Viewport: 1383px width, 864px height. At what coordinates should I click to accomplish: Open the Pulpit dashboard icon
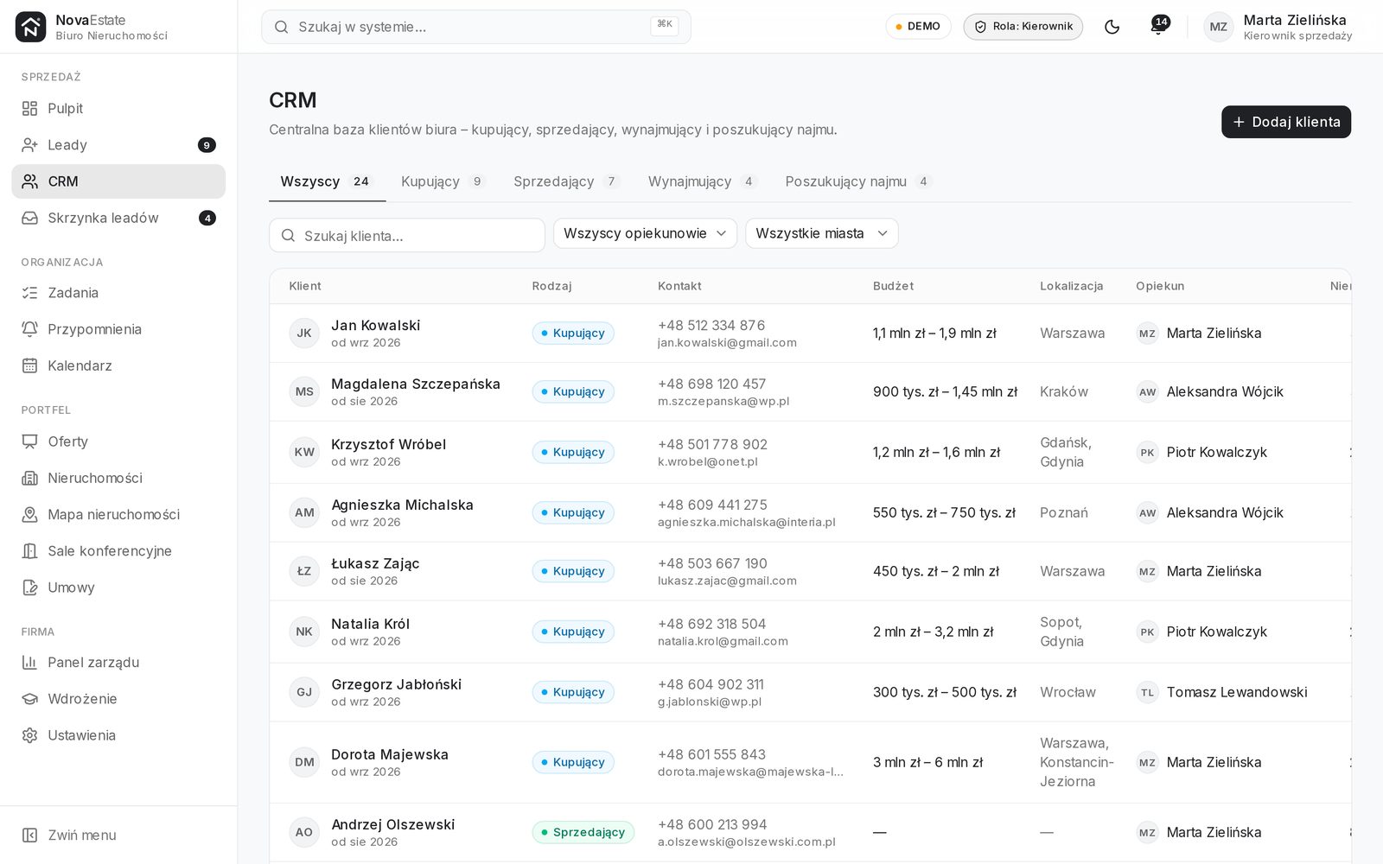tap(29, 109)
